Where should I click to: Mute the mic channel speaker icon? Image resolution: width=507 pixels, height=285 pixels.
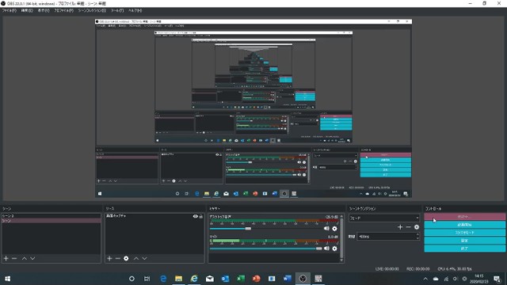326,249
